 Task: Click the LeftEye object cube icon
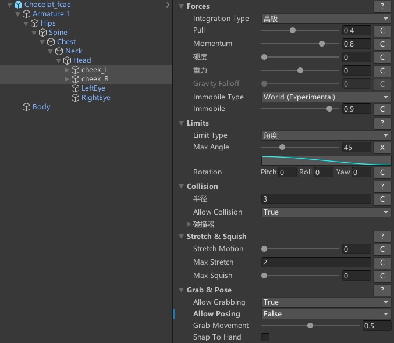75,88
